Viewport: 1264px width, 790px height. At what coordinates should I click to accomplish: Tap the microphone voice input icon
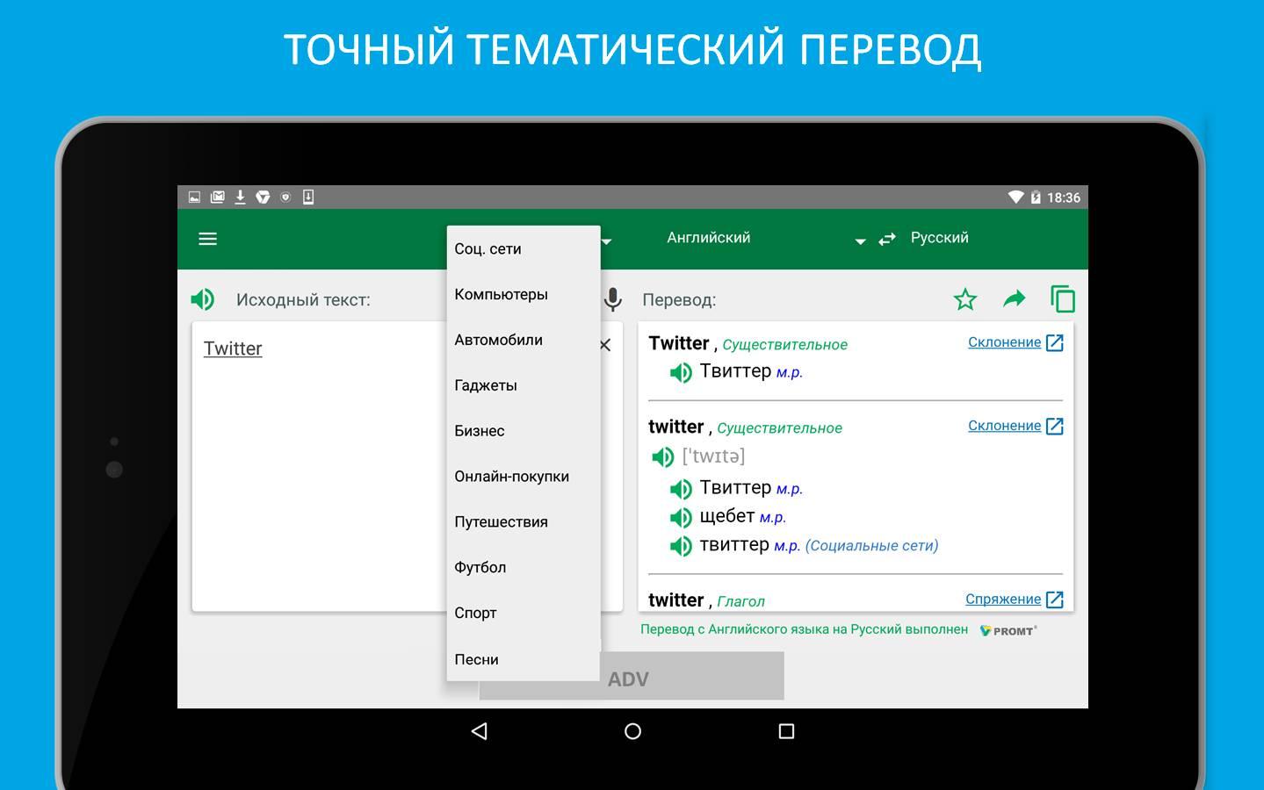click(x=613, y=300)
